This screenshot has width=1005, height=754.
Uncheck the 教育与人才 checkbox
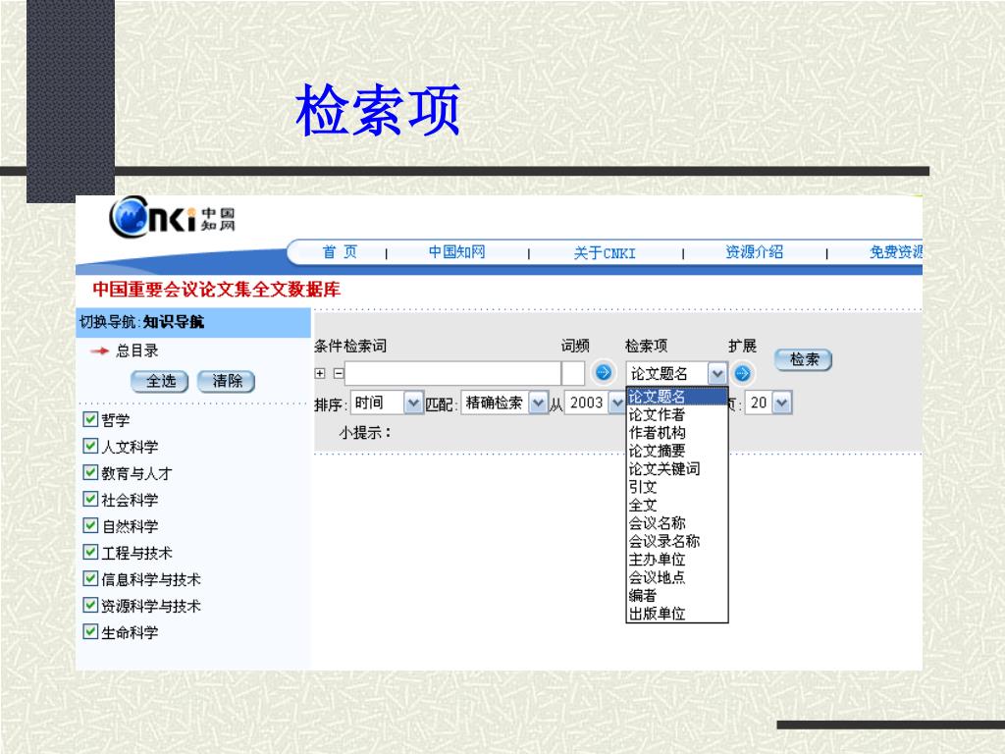tap(90, 472)
